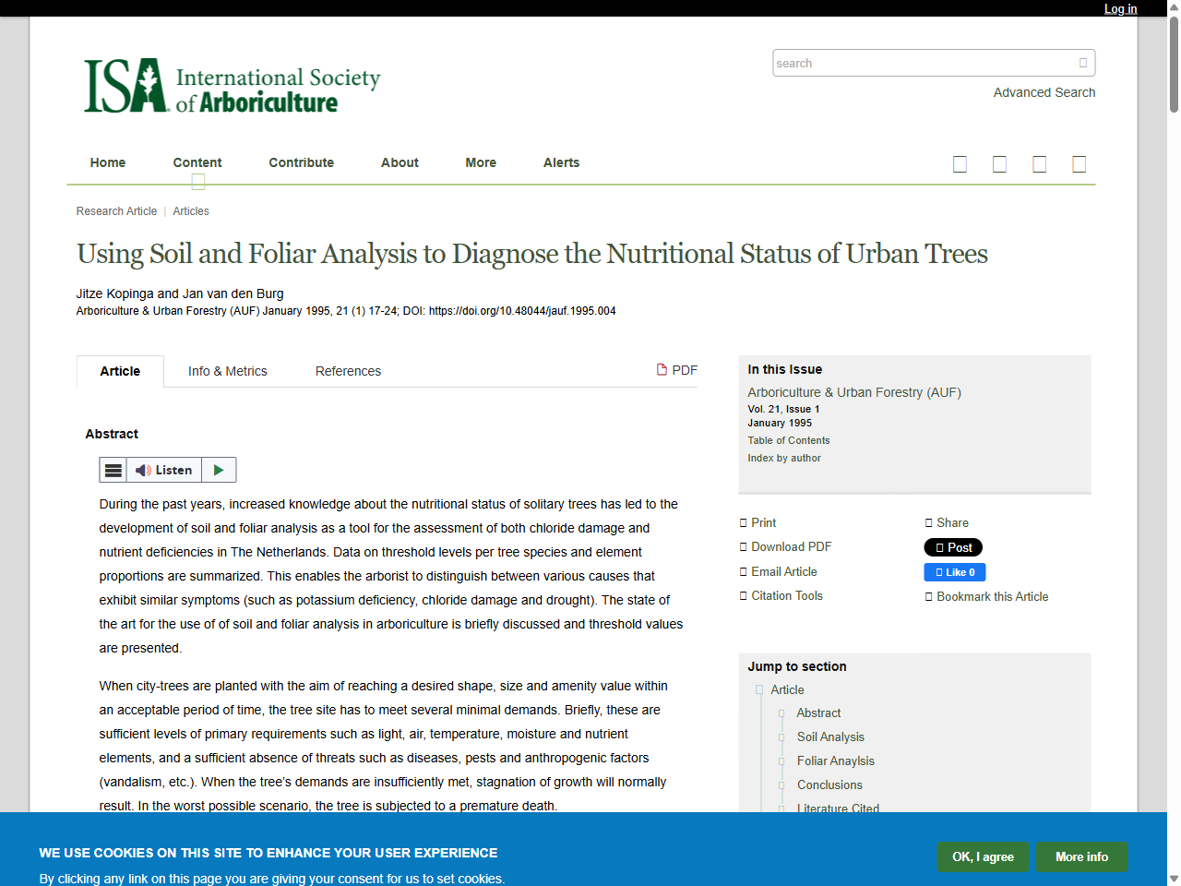Switch to the Info & Metrics tab
Image resolution: width=1181 pixels, height=886 pixels.
227,371
